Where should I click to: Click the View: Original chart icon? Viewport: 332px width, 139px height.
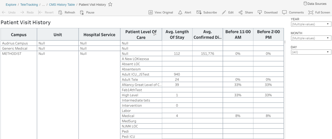pyautogui.click(x=151, y=12)
